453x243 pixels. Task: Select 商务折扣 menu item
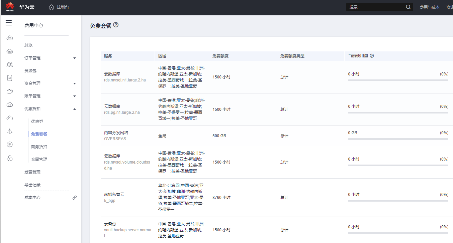click(x=39, y=147)
